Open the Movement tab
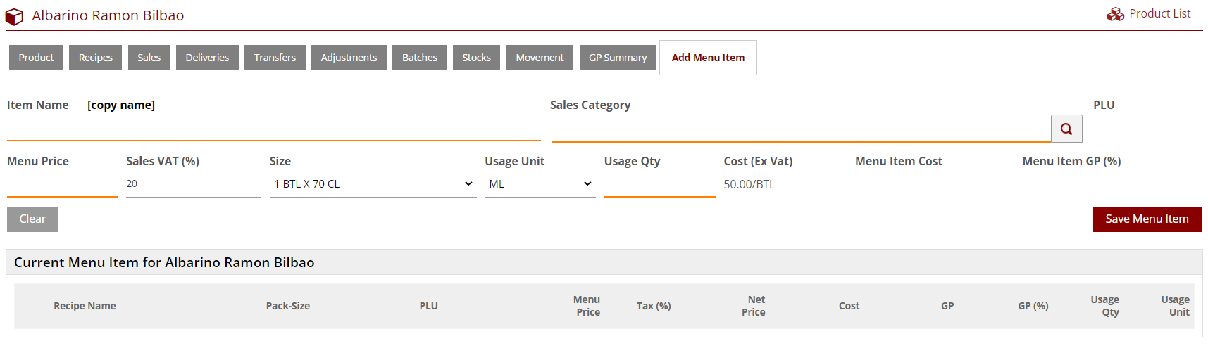The image size is (1208, 348). [540, 58]
